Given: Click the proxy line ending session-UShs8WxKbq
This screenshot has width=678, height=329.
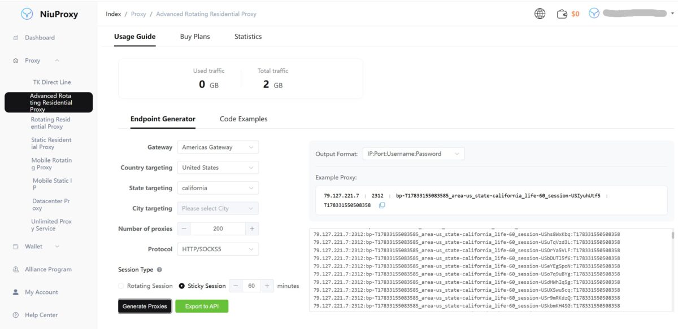Looking at the screenshot, I should point(467,234).
